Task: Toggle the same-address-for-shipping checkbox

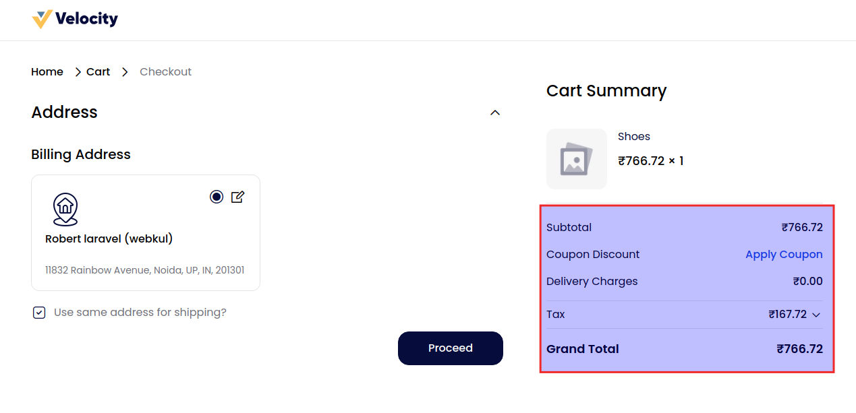Action: [x=39, y=313]
